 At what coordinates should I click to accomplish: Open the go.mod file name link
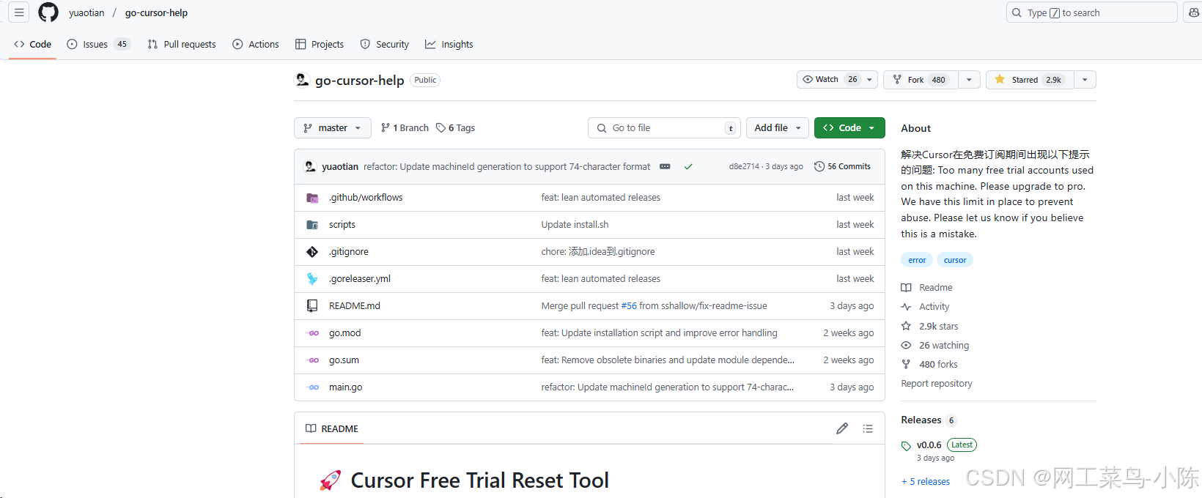click(x=344, y=332)
